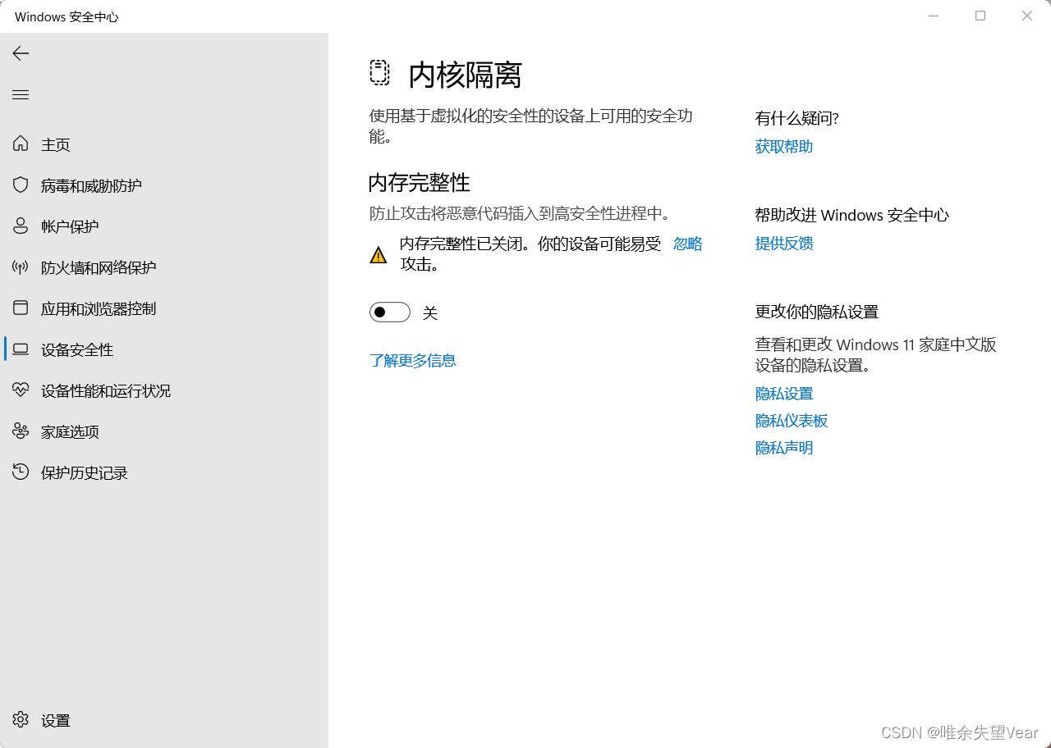Viewport: 1051px width, 748px height.
Task: Click the person icon for 帐户保护
Action: (x=21, y=226)
